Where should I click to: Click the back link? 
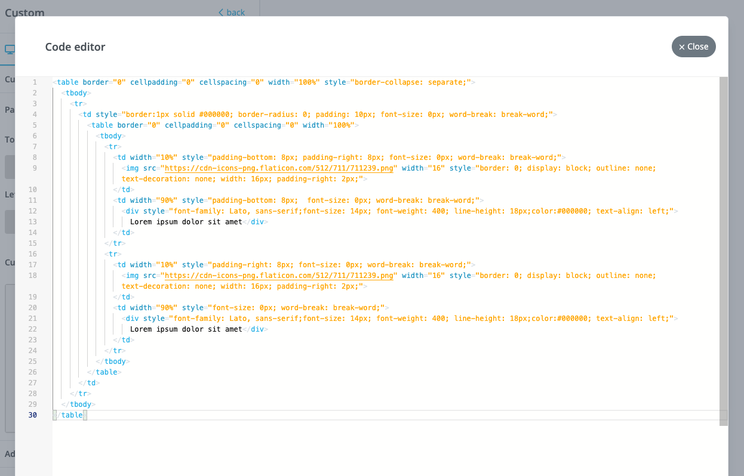tap(235, 12)
